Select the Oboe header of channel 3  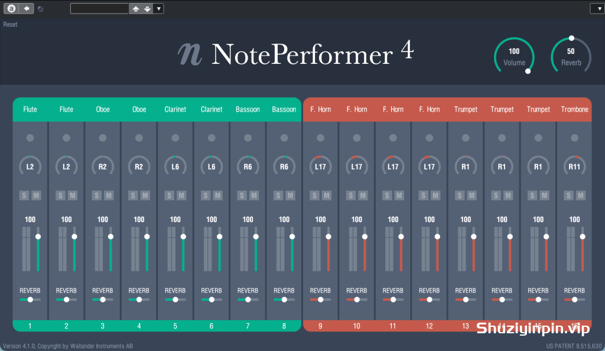103,109
